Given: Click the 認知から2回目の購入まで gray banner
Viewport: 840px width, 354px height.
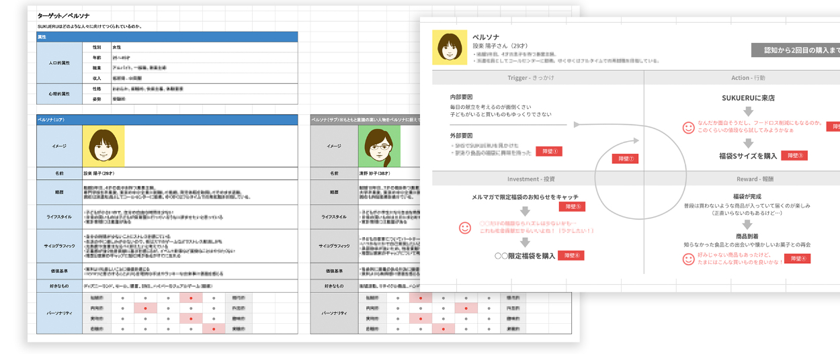Looking at the screenshot, I should pyautogui.click(x=795, y=50).
